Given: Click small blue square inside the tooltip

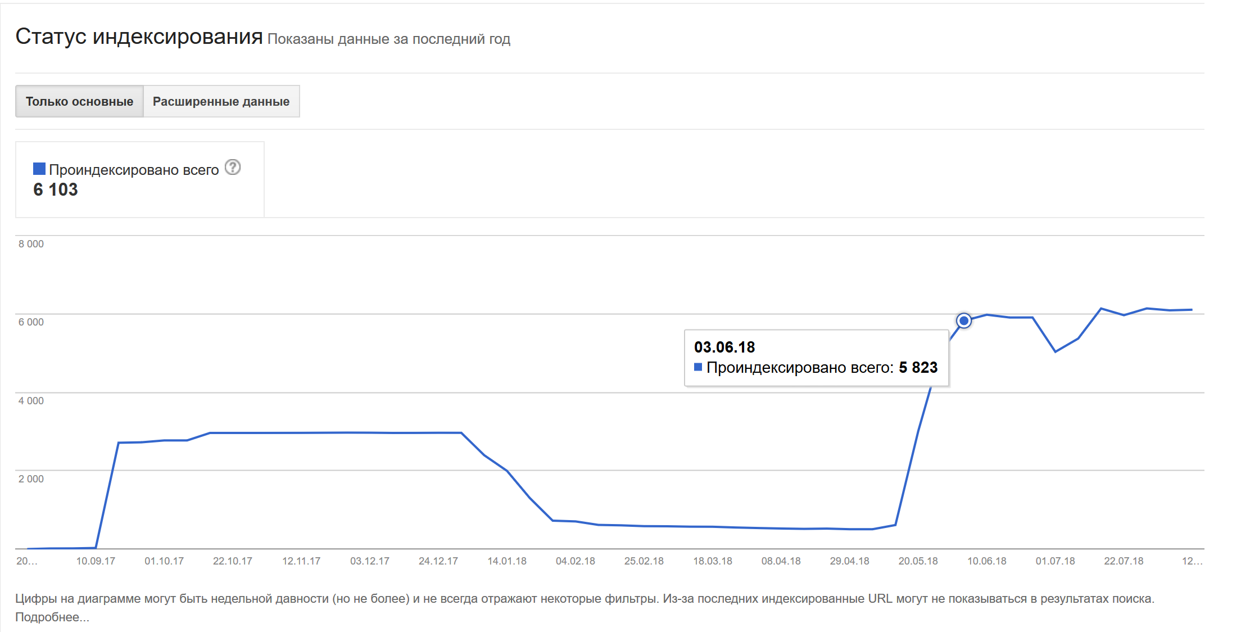Looking at the screenshot, I should tap(698, 367).
